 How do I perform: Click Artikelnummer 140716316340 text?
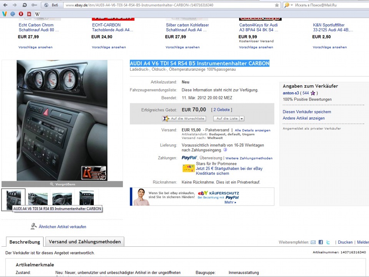point(339,252)
